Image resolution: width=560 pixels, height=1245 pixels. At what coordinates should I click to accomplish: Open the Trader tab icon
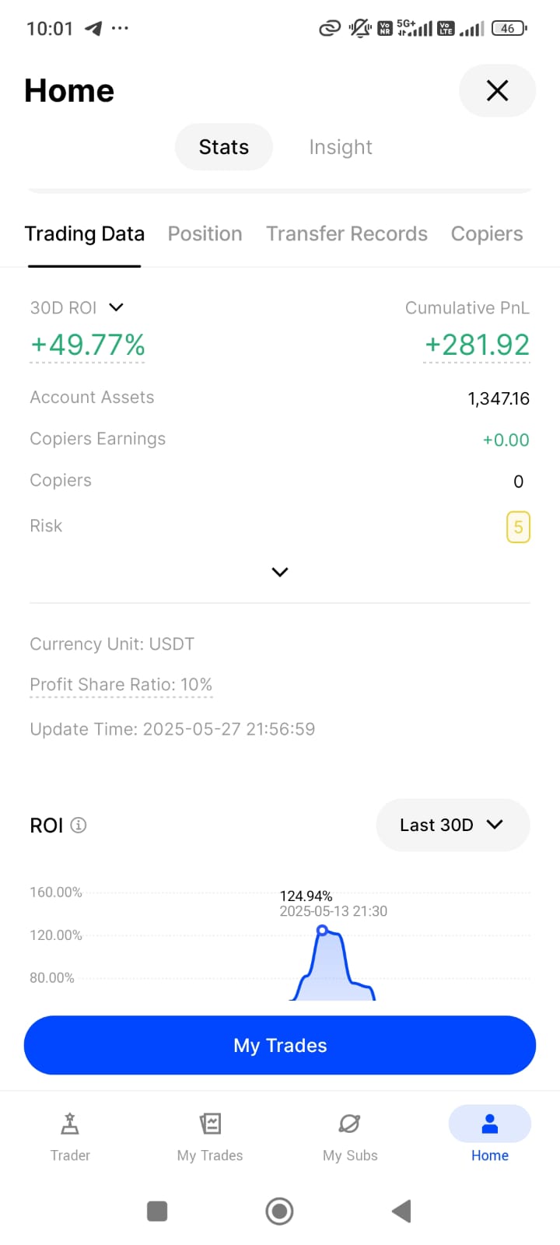[70, 1124]
